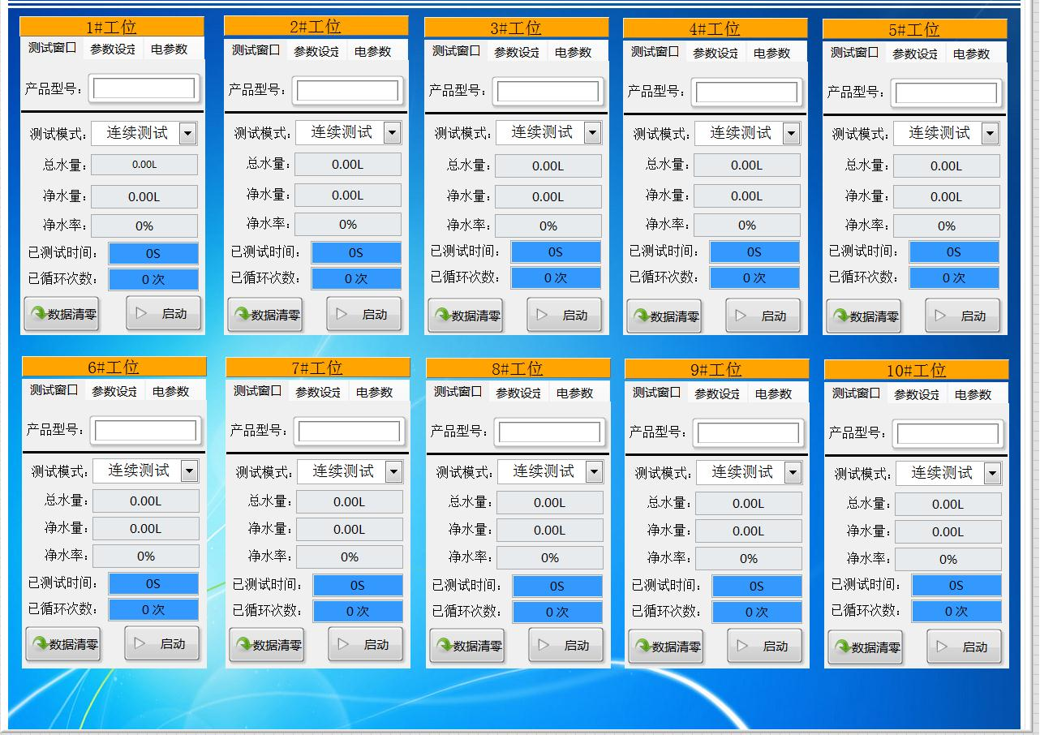Open test mode dropdown in 8#工位
Screen dimensions: 1040x735
(x=594, y=472)
